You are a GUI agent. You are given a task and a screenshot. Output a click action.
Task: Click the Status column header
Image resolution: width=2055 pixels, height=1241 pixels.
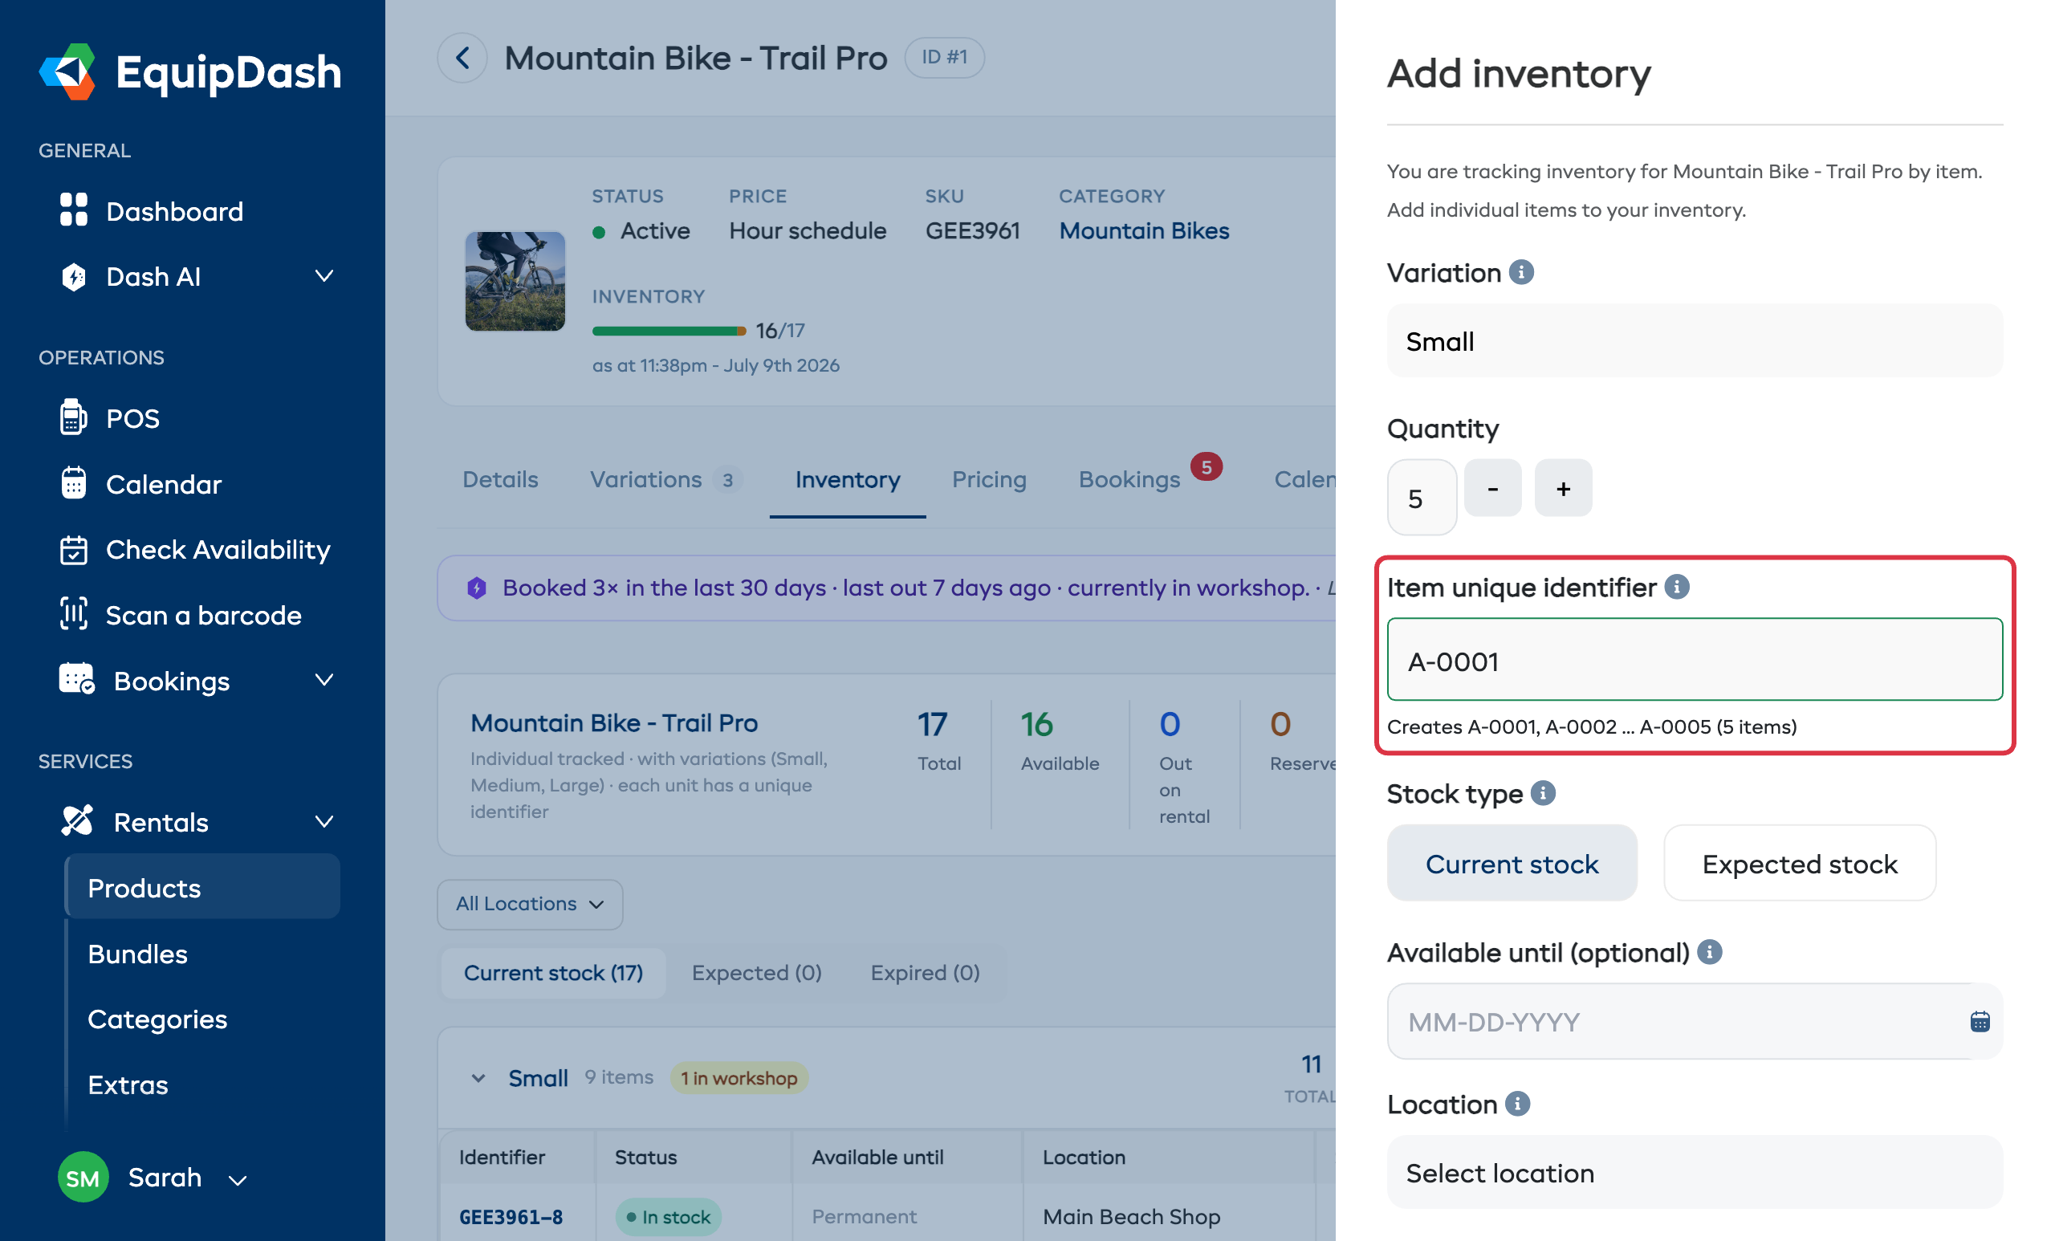coord(645,1157)
